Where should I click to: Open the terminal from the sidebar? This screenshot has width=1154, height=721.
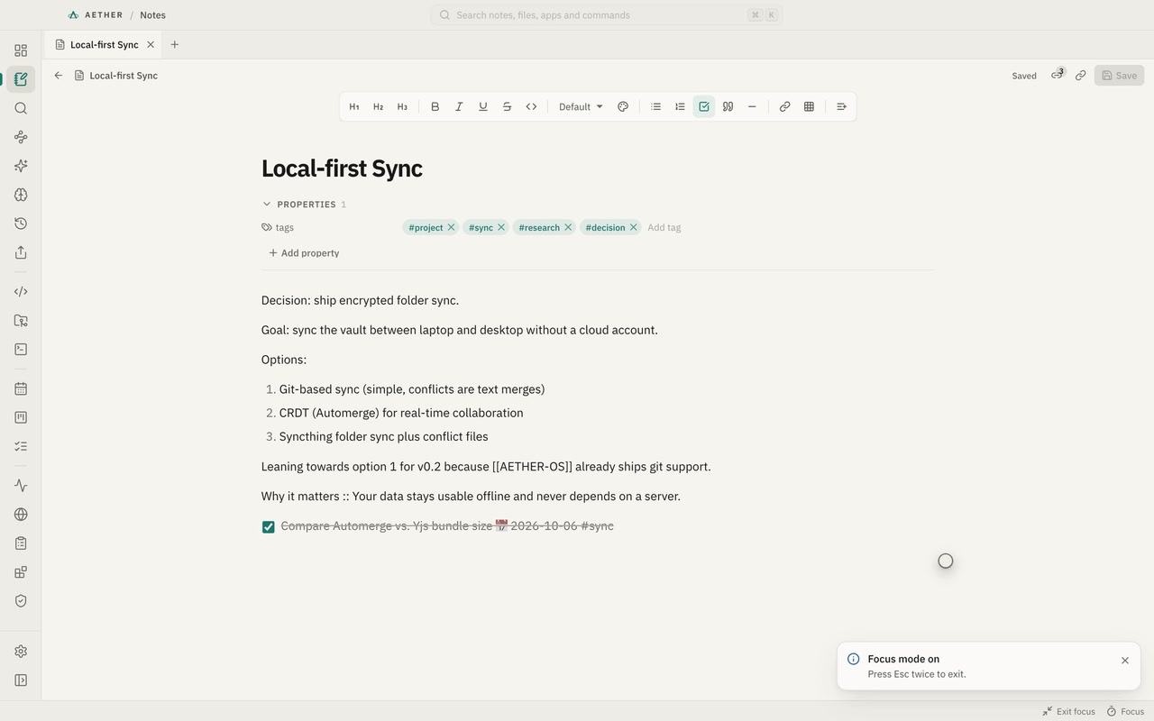21,349
